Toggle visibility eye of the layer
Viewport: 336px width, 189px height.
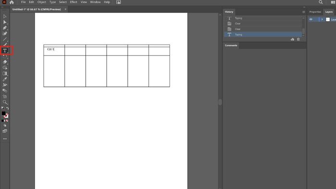(x=311, y=20)
